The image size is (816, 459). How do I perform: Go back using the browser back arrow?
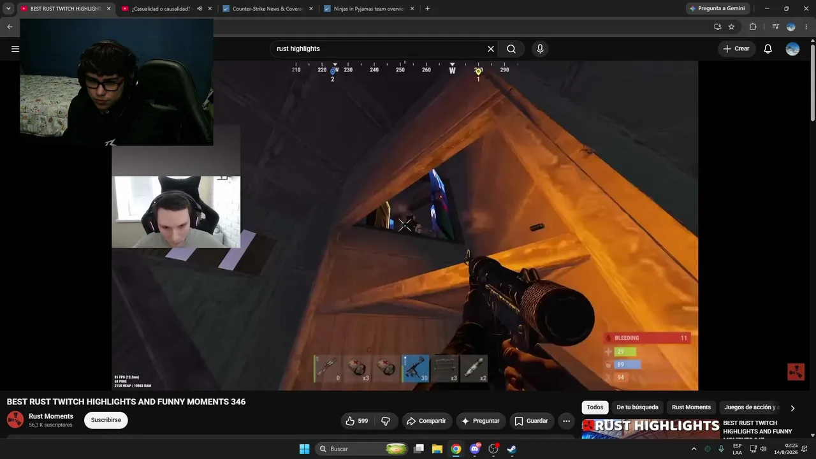click(10, 27)
